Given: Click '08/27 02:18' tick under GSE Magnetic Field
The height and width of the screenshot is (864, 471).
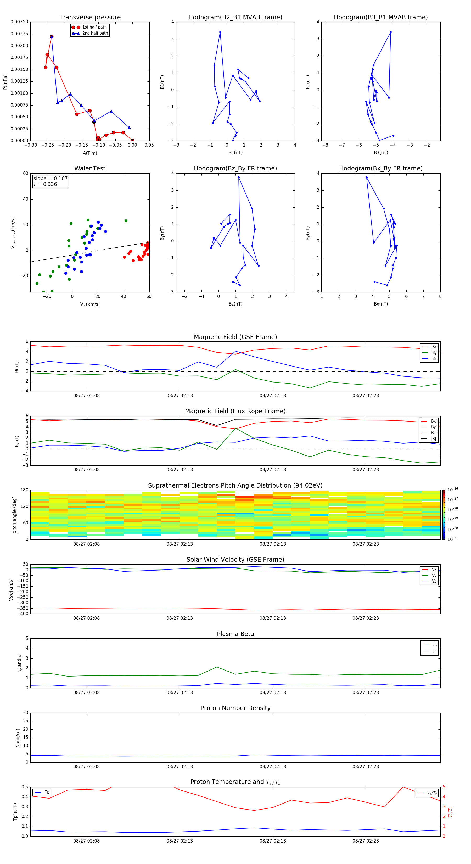Looking at the screenshot, I should click(273, 396).
